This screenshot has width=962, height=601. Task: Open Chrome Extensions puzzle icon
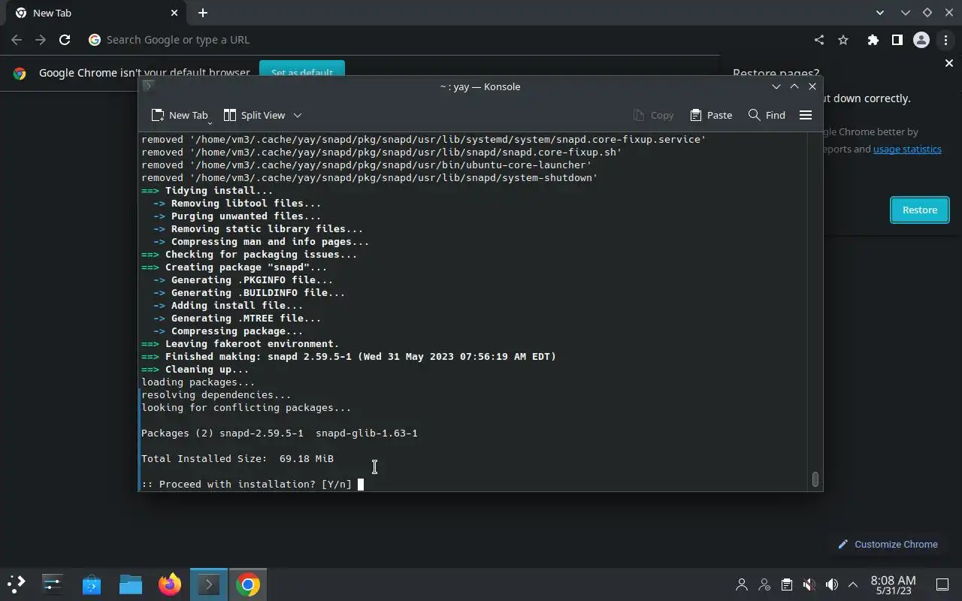(873, 40)
